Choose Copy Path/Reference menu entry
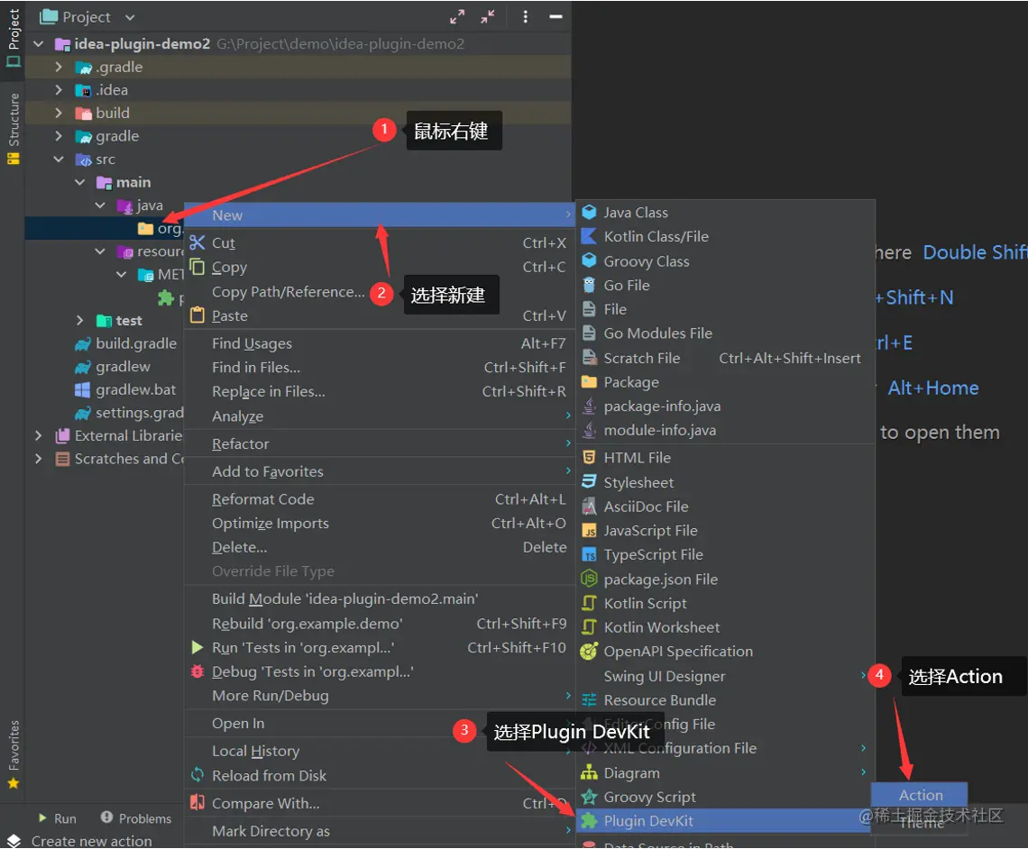 288,291
